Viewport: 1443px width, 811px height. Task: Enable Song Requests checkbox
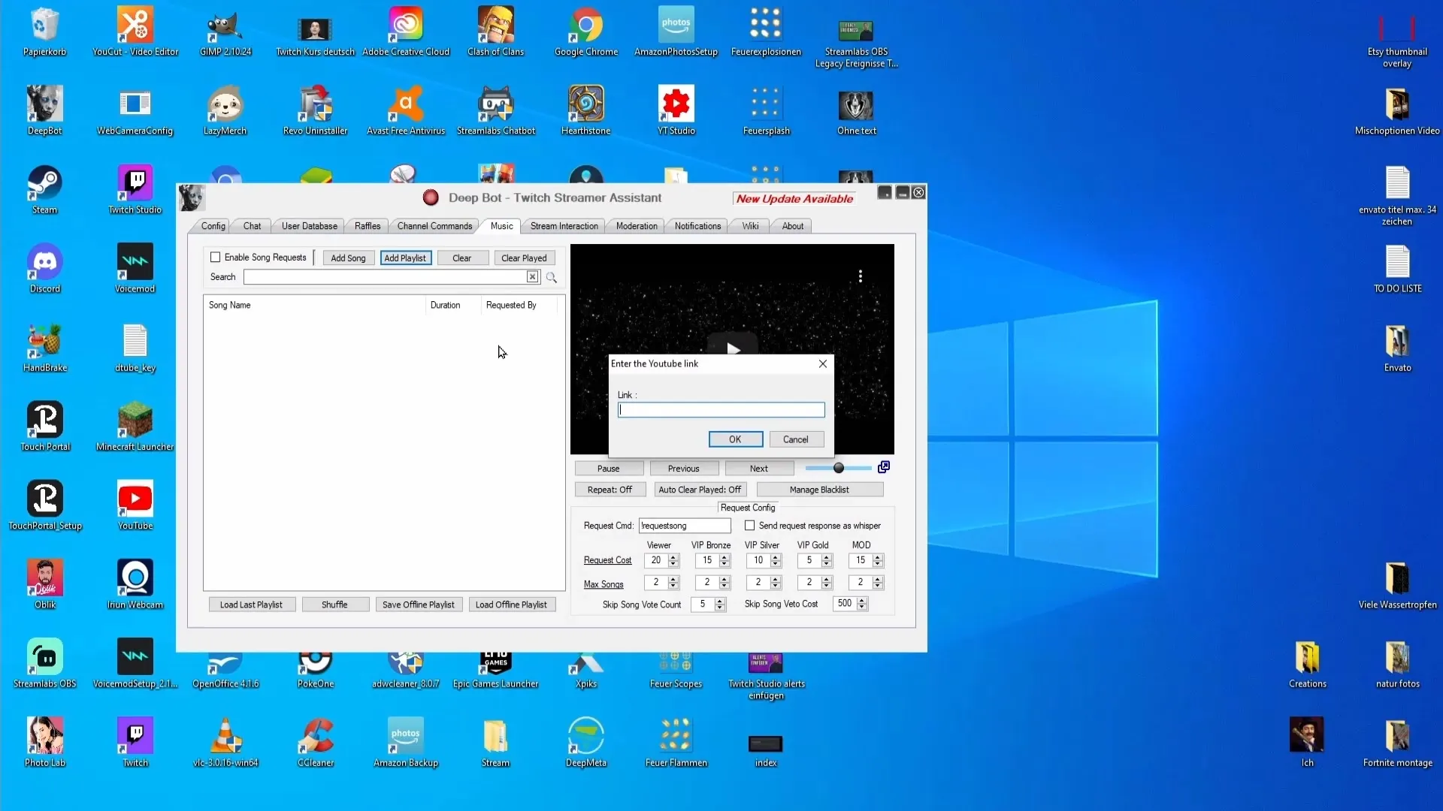(216, 257)
